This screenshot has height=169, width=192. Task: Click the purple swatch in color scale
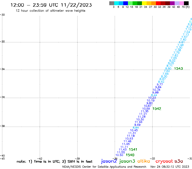click(172, 3)
